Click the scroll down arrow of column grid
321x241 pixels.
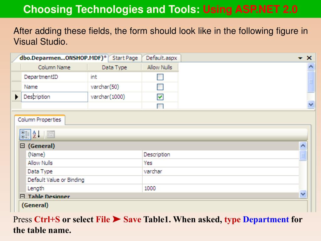point(311,104)
